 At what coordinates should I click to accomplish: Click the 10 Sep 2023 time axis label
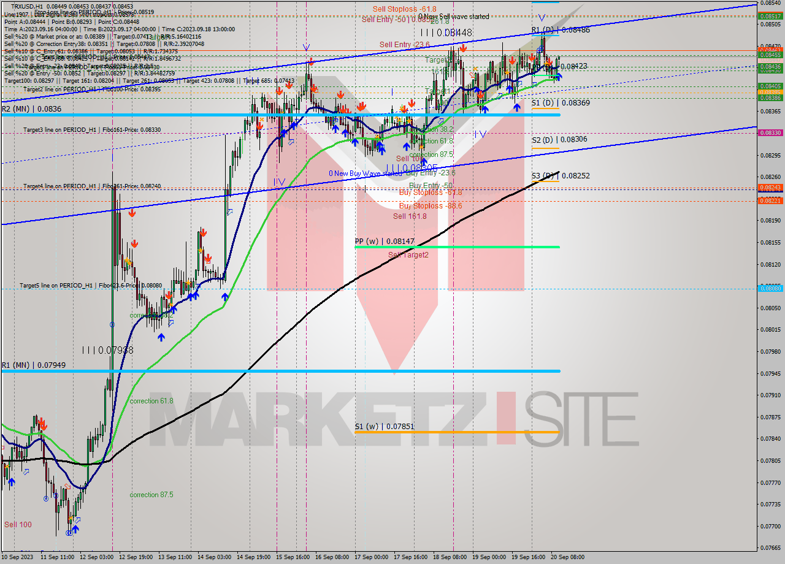pyautogui.click(x=16, y=557)
